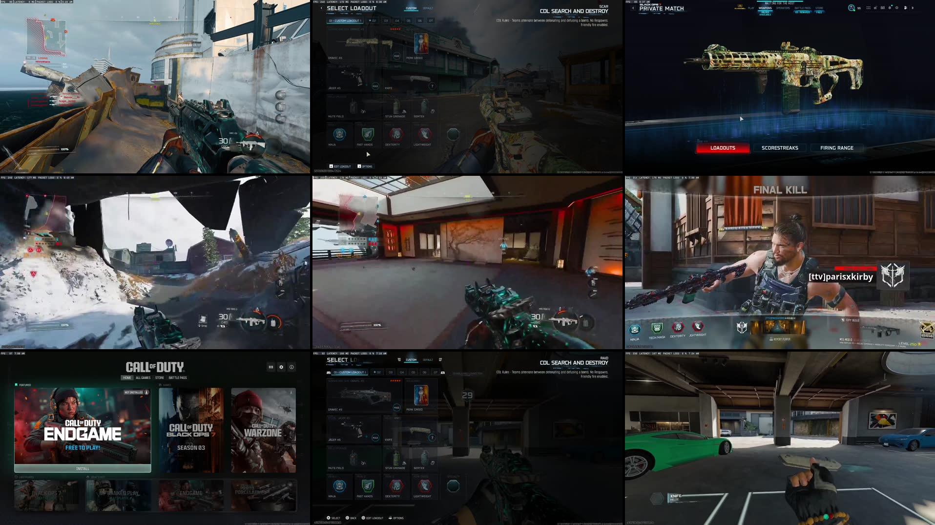Image resolution: width=935 pixels, height=525 pixels.
Task: Click the INSTALL button under Endgame
Action: pyautogui.click(x=83, y=468)
